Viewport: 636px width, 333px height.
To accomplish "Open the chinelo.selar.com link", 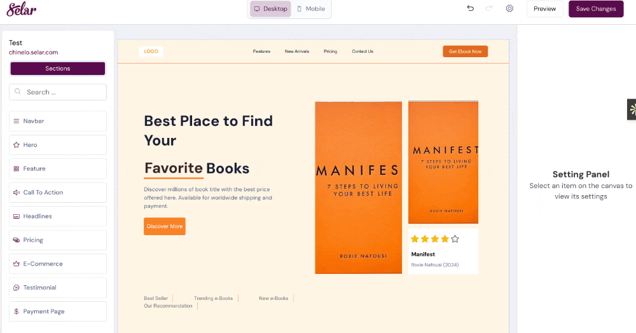I will pyautogui.click(x=33, y=52).
